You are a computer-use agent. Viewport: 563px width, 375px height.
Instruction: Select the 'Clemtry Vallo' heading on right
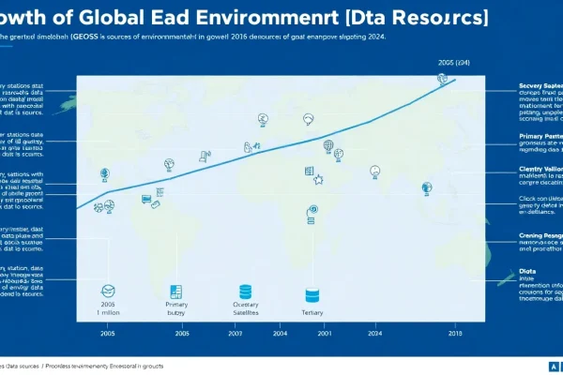540,169
